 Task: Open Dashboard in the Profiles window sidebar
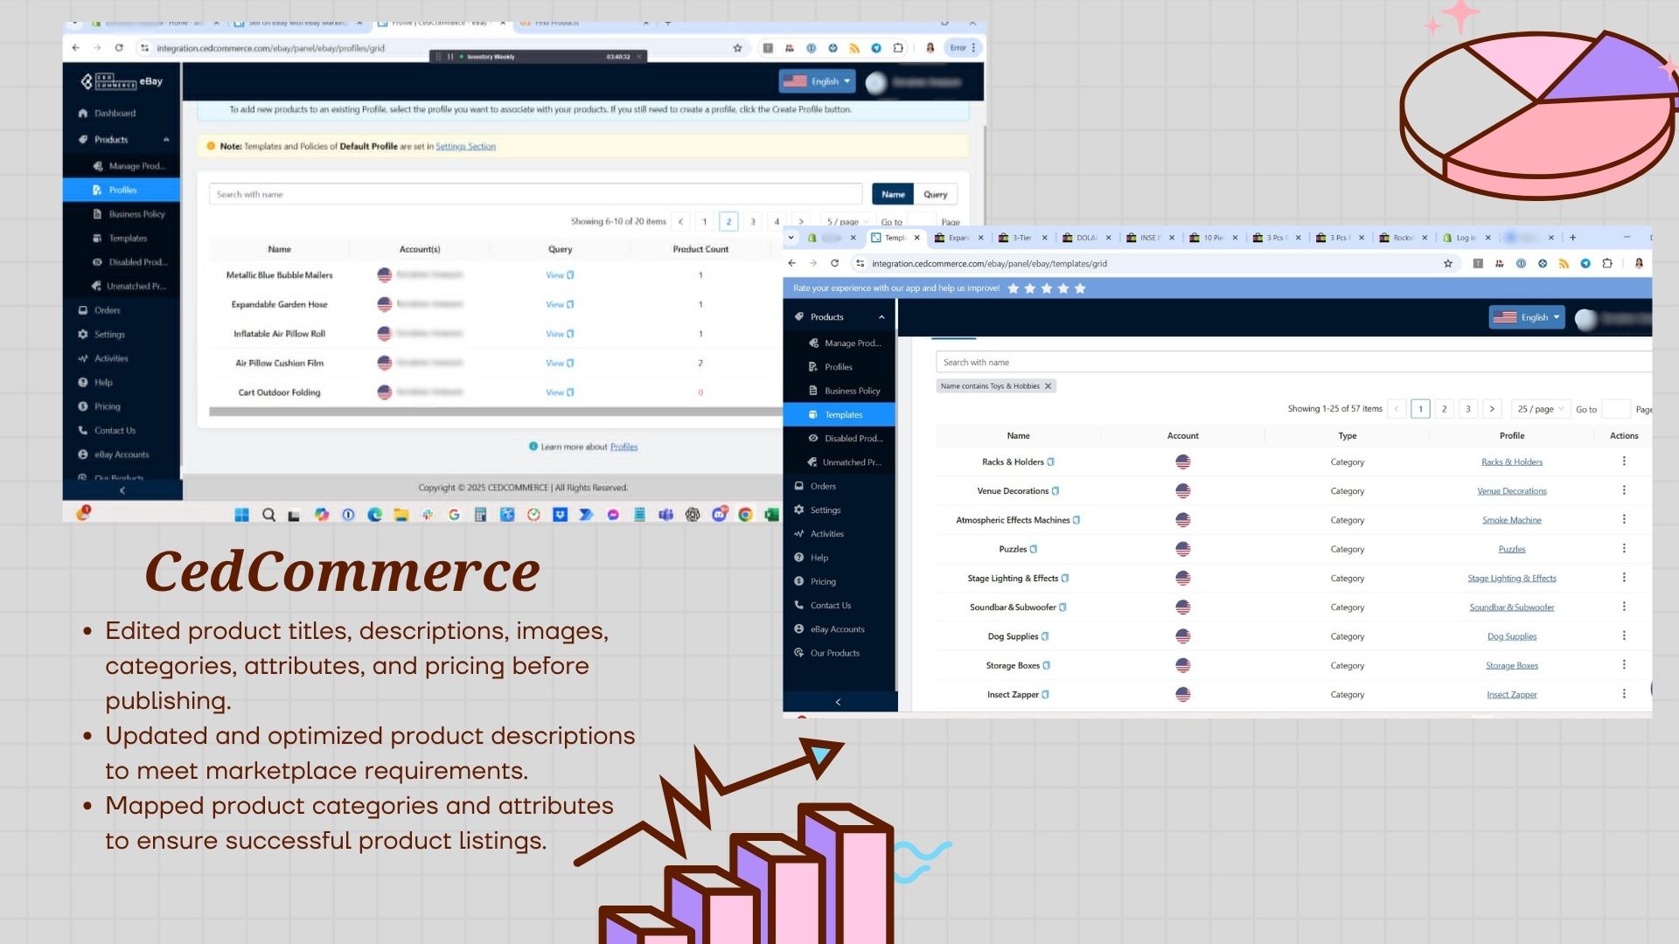(x=115, y=114)
